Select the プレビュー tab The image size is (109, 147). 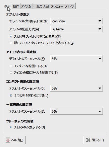[x=57, y=6]
